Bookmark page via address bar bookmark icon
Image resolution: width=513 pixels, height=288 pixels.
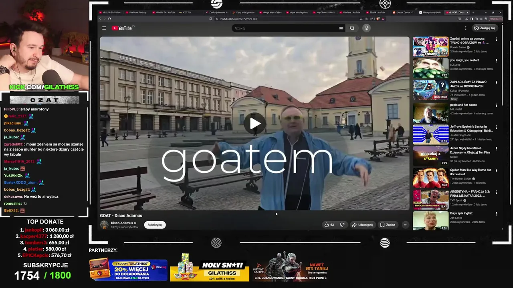pyautogui.click(x=210, y=19)
